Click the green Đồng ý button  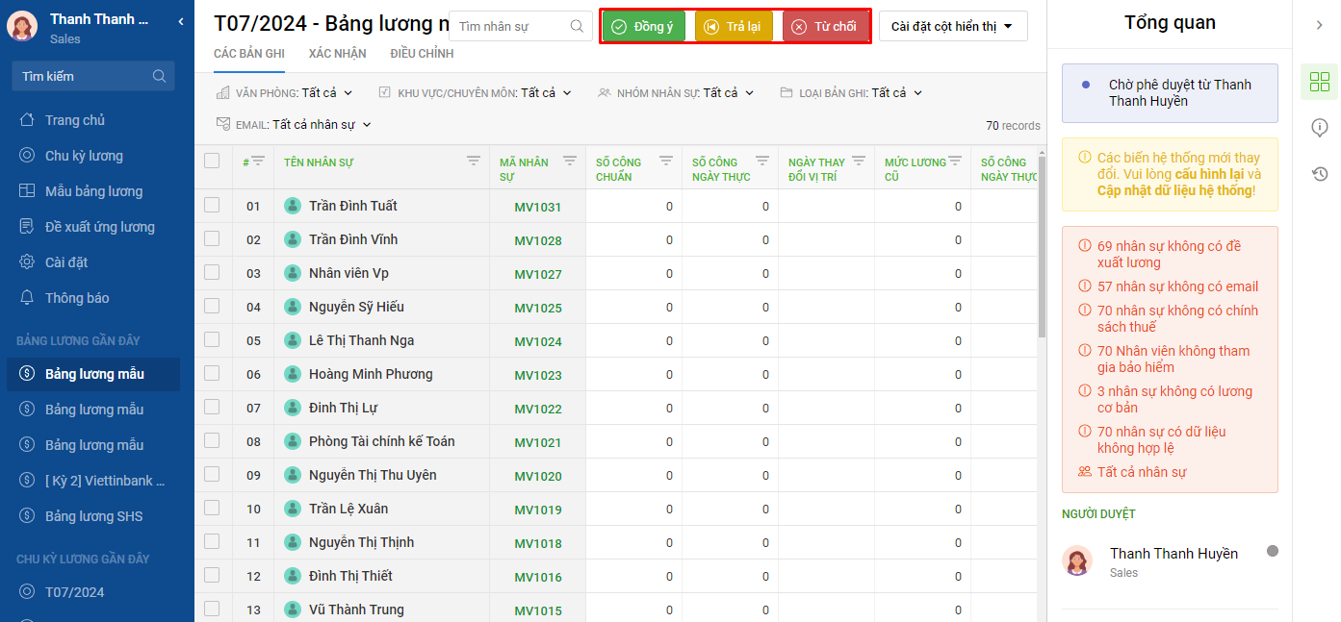point(643,26)
